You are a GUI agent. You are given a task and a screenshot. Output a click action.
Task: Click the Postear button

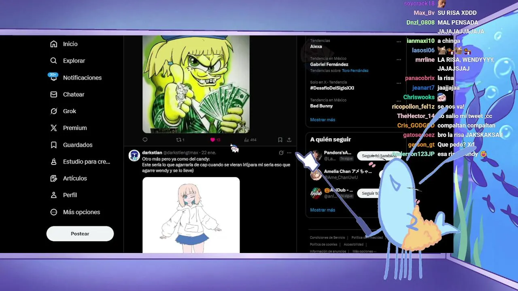point(80,234)
